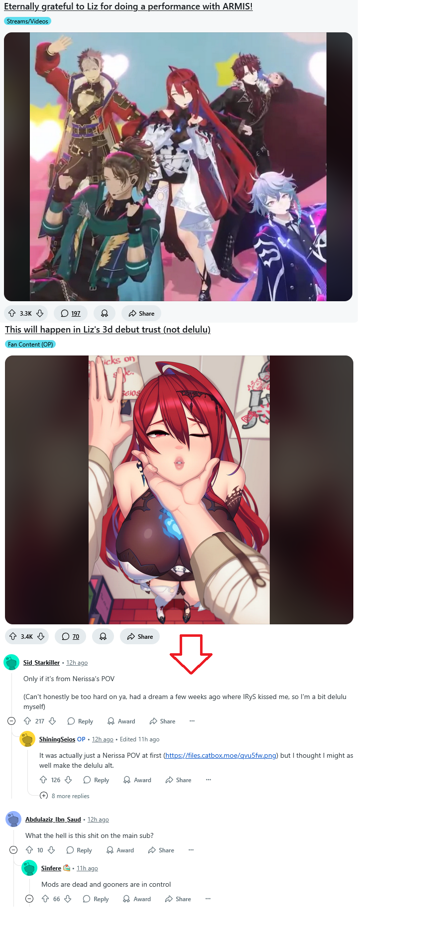Select the Streams/Videos flair tag
The height and width of the screenshot is (942, 425).
(28, 21)
